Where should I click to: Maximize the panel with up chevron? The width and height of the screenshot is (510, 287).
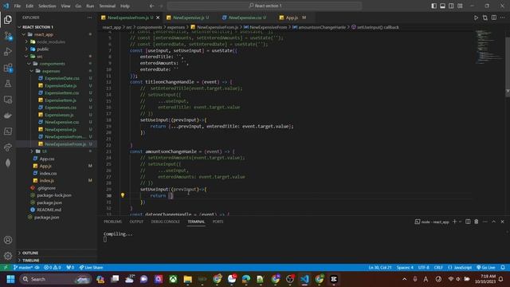pyautogui.click(x=493, y=222)
